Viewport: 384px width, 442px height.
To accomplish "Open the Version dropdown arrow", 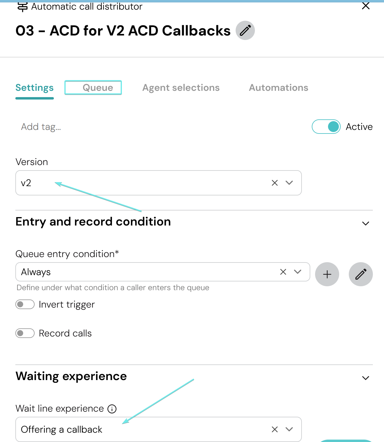I will (x=289, y=183).
